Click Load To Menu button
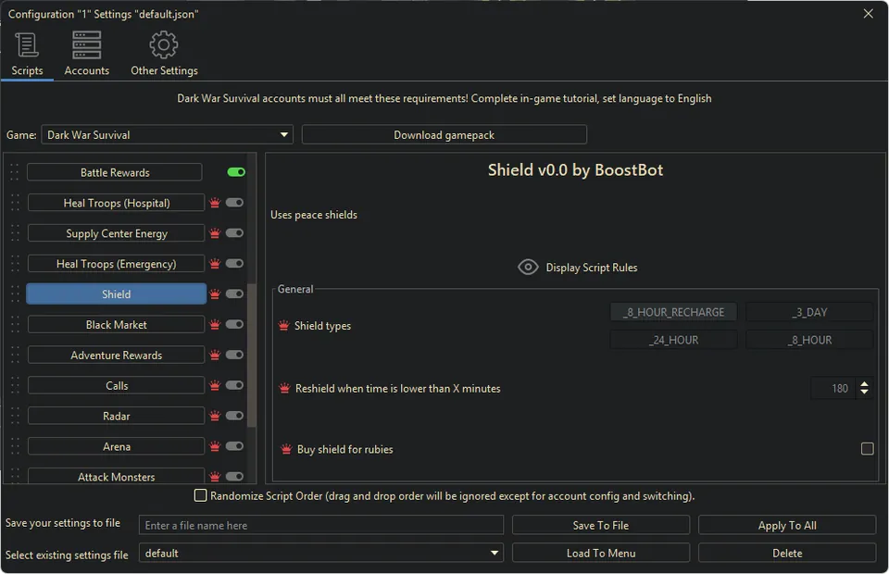This screenshot has width=889, height=574. [x=600, y=553]
